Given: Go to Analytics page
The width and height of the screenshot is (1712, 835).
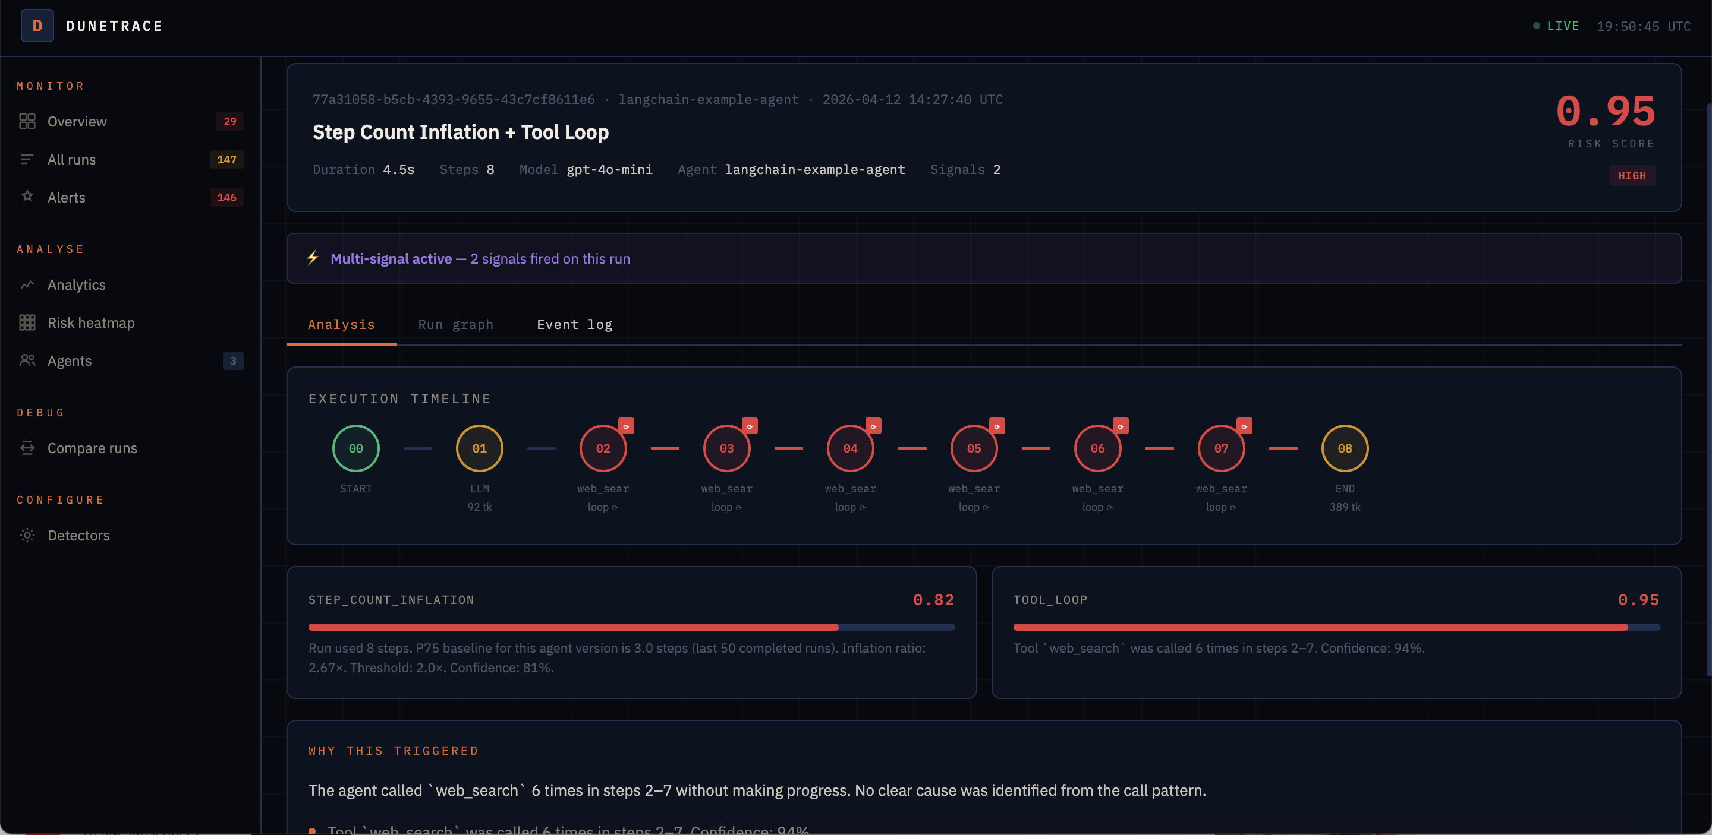Looking at the screenshot, I should click(x=131, y=284).
